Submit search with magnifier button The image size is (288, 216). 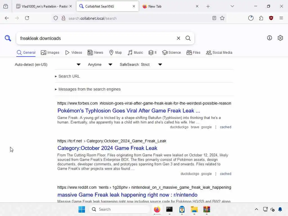tap(188, 38)
